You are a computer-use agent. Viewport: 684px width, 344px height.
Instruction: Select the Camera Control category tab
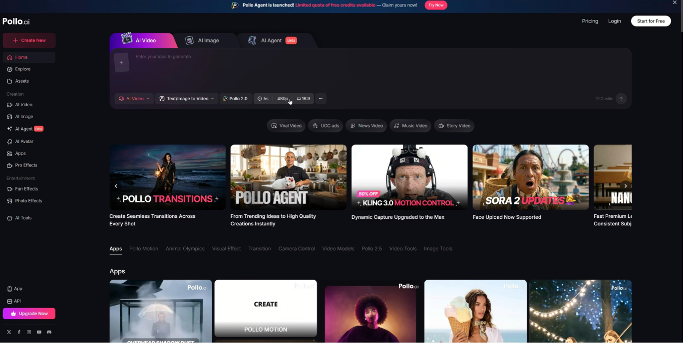click(297, 249)
